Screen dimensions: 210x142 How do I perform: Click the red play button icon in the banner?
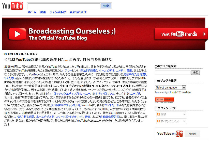coord(17,34)
